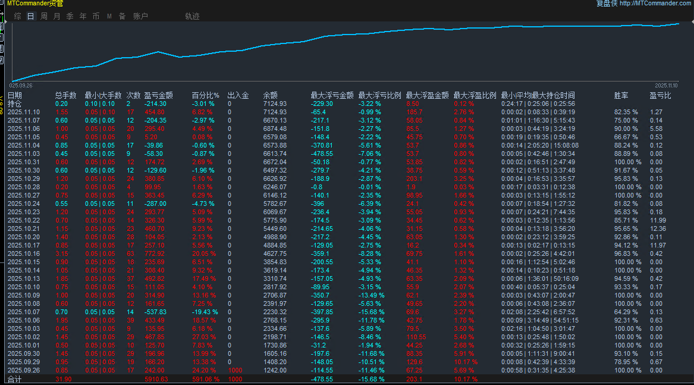This screenshot has height=385, width=694.
Task: Select the 周 weekly view icon
Action: tap(44, 16)
